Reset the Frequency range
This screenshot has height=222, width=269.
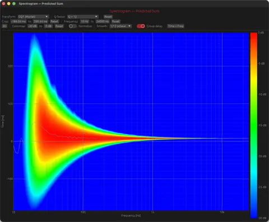pos(116,21)
